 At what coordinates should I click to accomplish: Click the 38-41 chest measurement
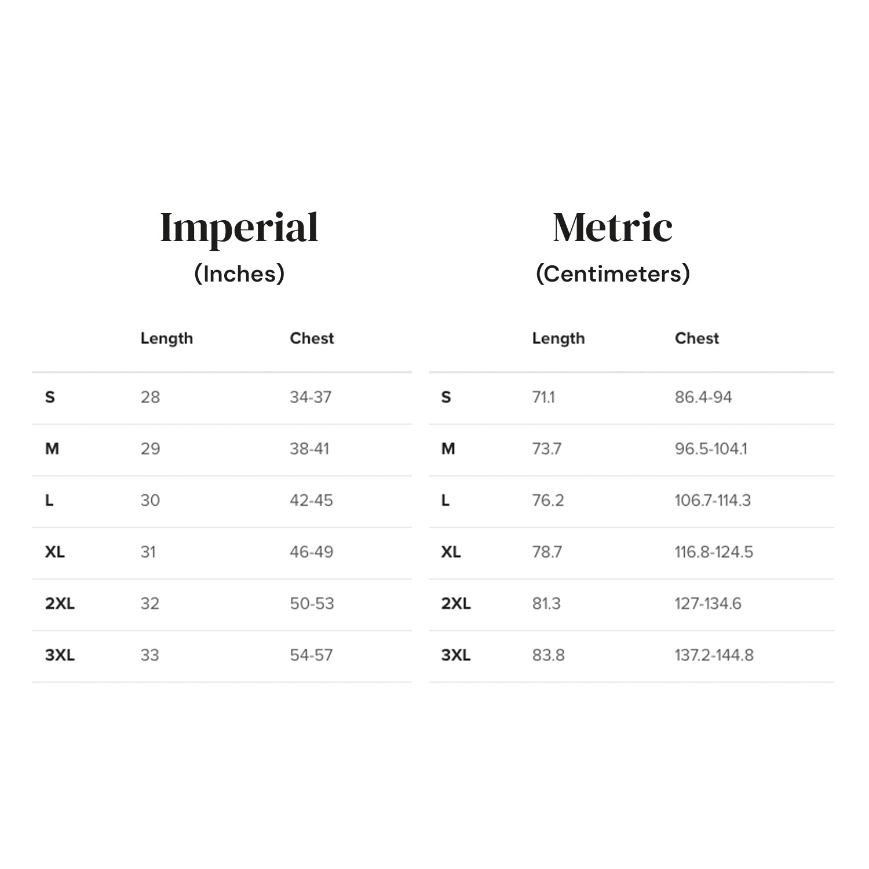pyautogui.click(x=309, y=449)
